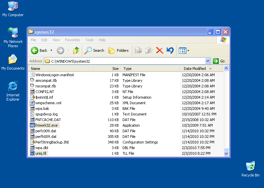The width and height of the screenshot is (264, 188).
Task: Click the scrollbar down arrow
Action: point(226,153)
